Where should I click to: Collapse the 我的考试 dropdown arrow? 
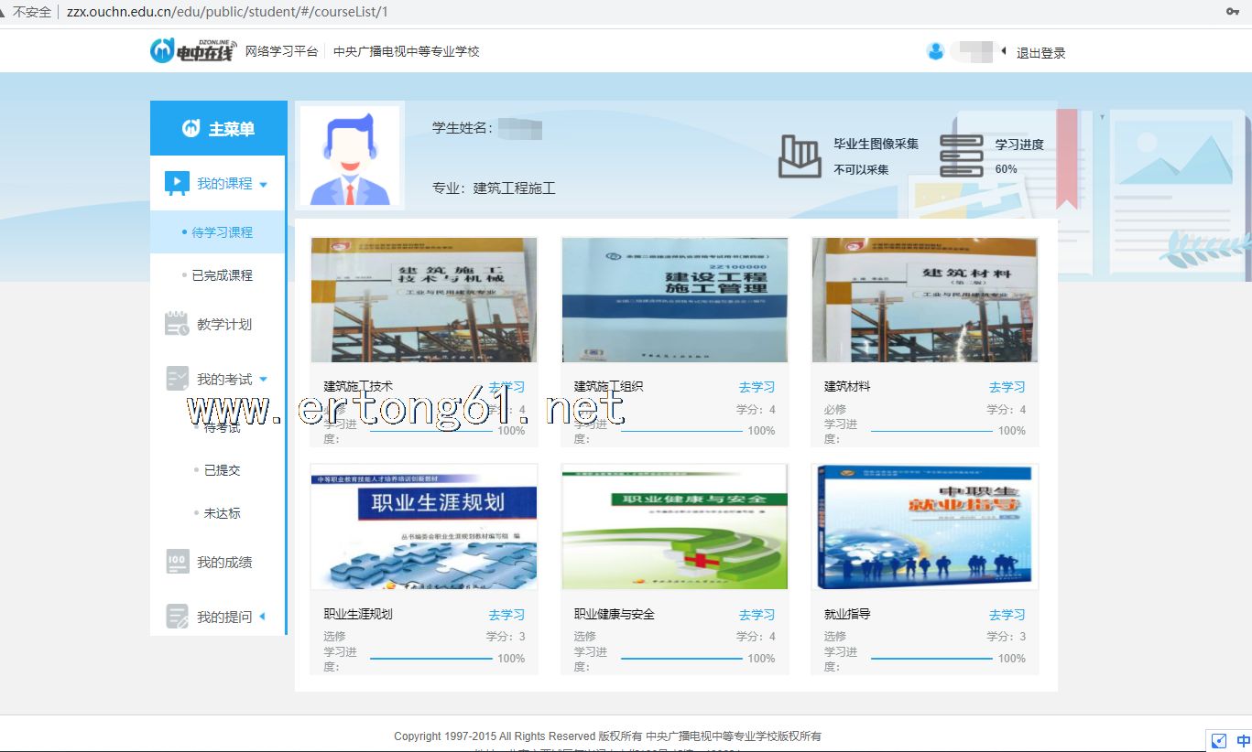[264, 380]
